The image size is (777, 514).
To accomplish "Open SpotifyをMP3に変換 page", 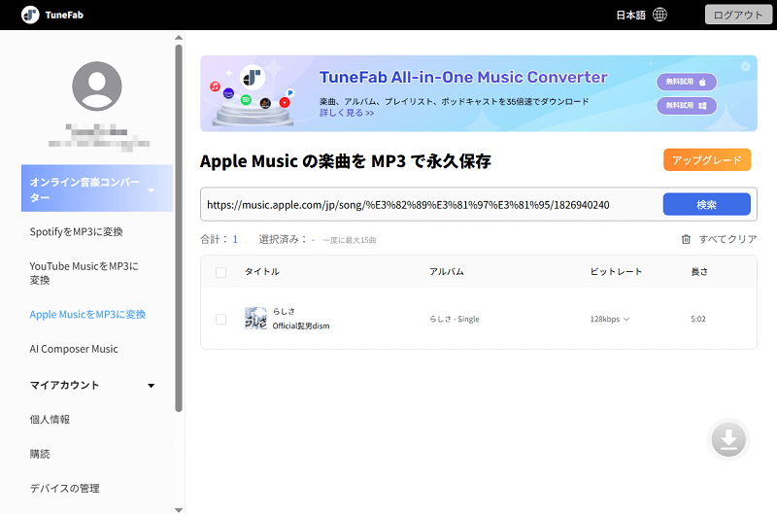I will [77, 232].
